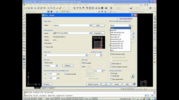Open the What to plot dropdown

click(x=56, y=66)
